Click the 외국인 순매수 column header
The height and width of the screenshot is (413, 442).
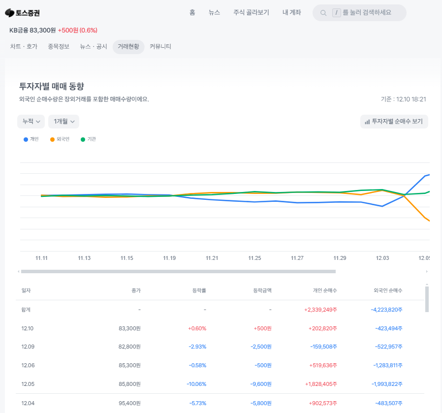click(388, 290)
